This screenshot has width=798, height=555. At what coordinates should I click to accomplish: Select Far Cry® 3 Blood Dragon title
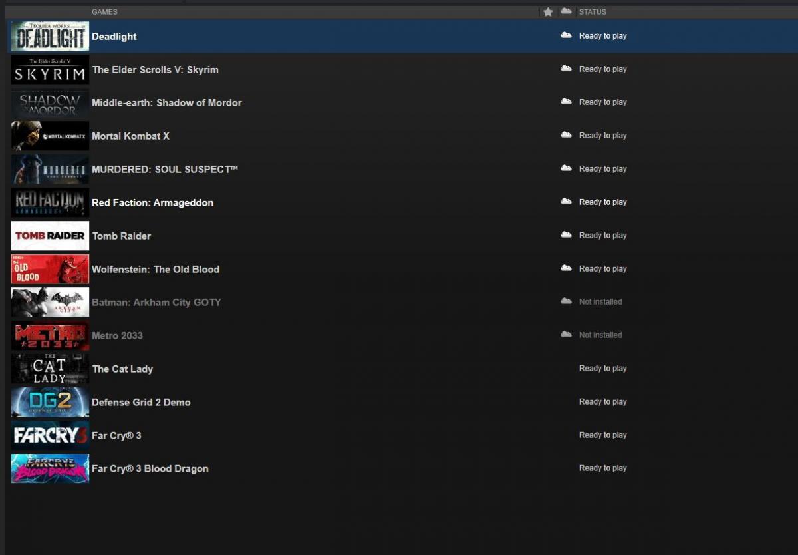pos(150,469)
